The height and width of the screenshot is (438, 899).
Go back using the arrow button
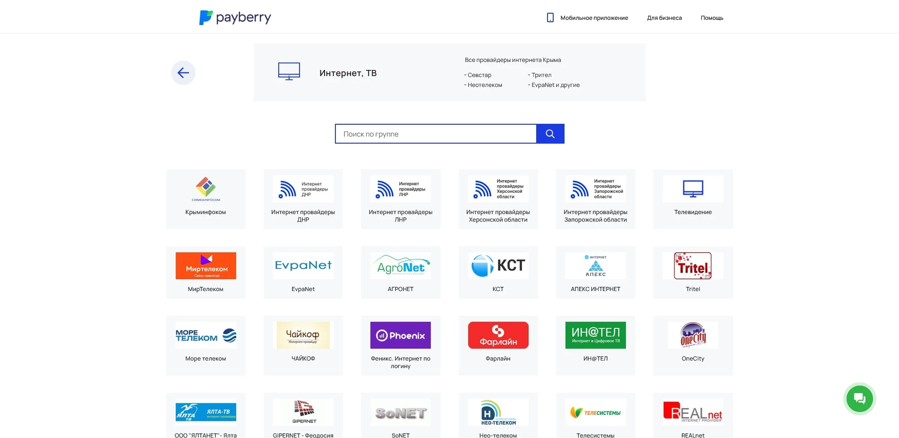183,72
